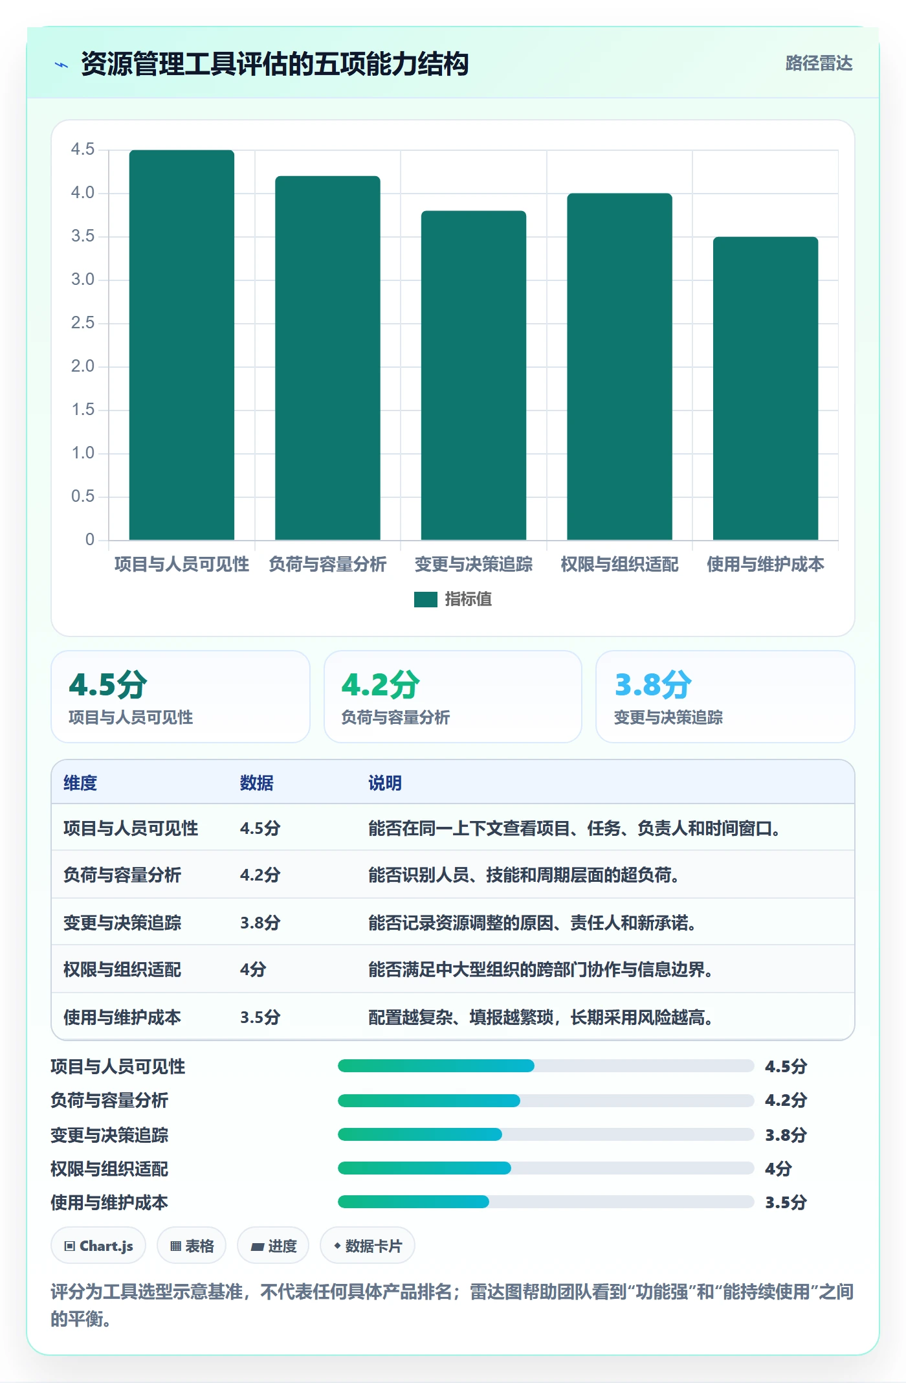Click the 项目与人员可见性 progress bar

(x=546, y=1066)
